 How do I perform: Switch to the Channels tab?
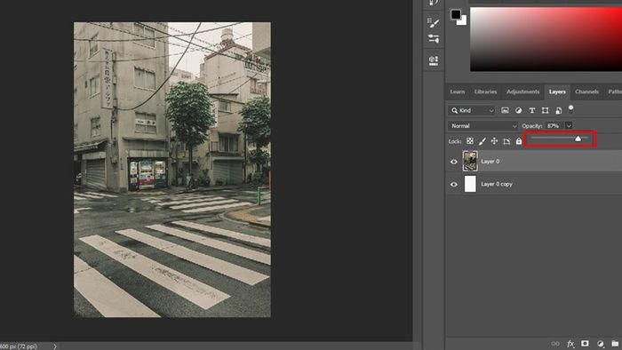click(586, 92)
